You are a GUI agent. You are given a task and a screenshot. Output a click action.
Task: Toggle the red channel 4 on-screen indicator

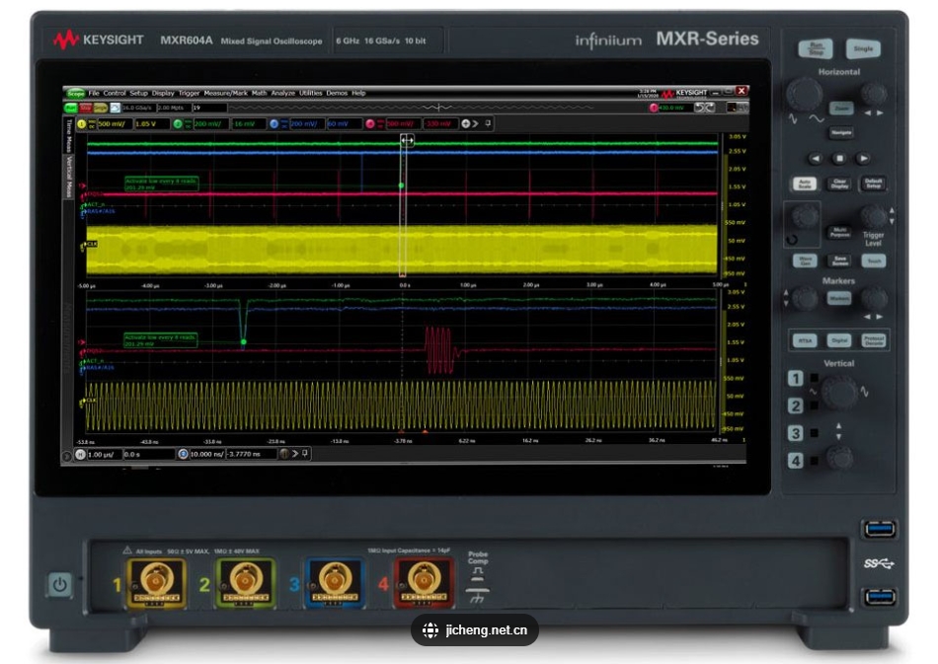pos(370,123)
